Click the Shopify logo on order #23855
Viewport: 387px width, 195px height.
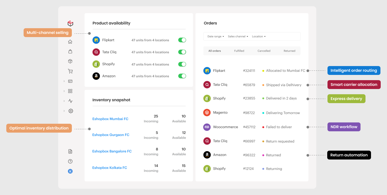point(207,98)
